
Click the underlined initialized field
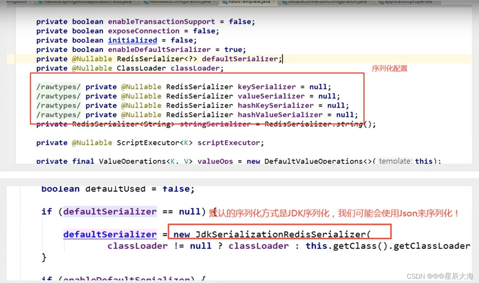132,40
